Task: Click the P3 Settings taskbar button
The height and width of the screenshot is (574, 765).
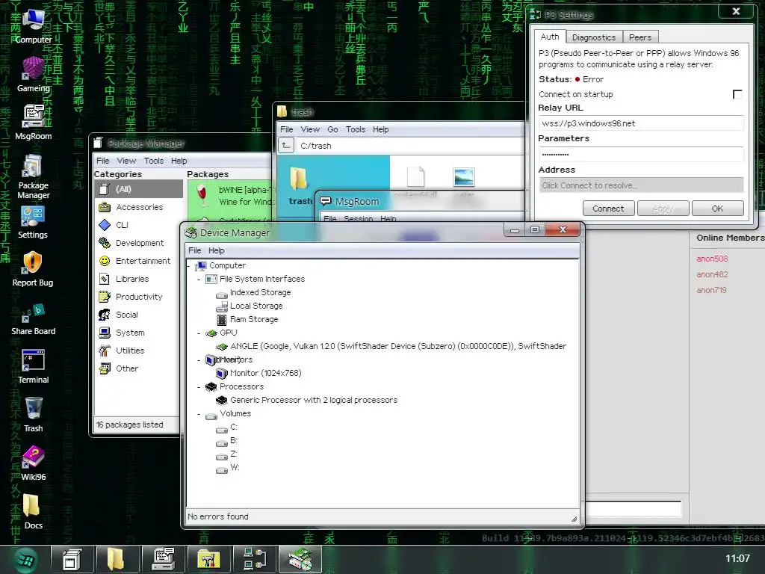Action: (x=254, y=559)
